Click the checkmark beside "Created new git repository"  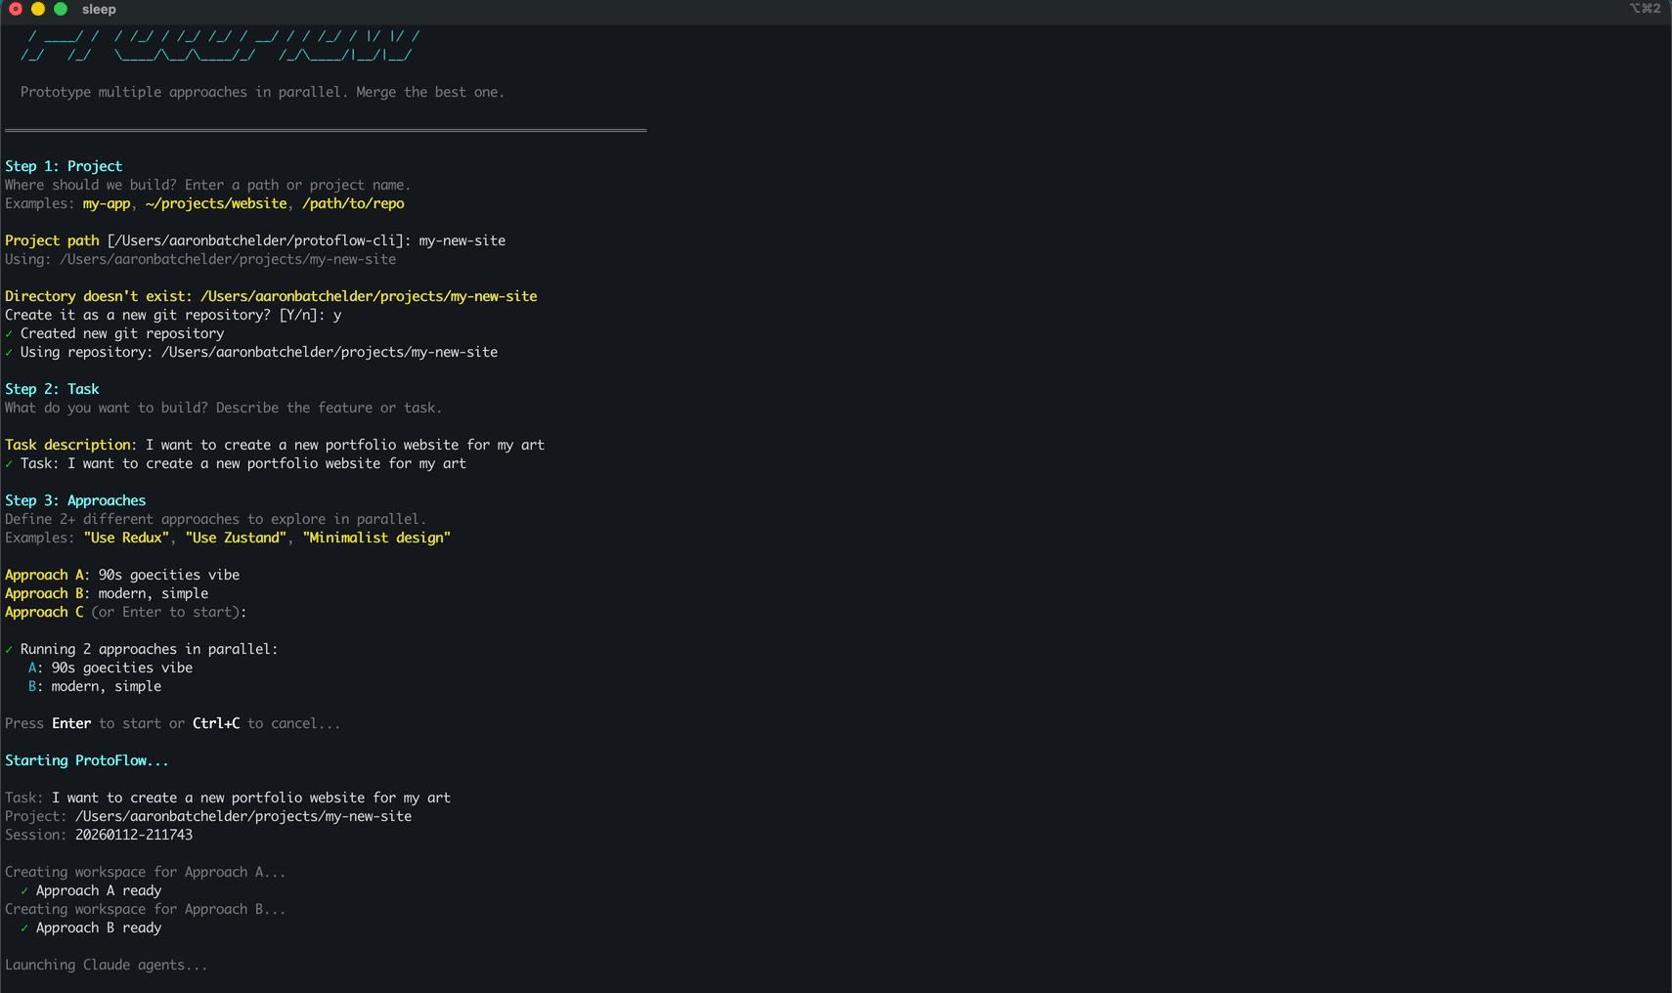point(9,334)
